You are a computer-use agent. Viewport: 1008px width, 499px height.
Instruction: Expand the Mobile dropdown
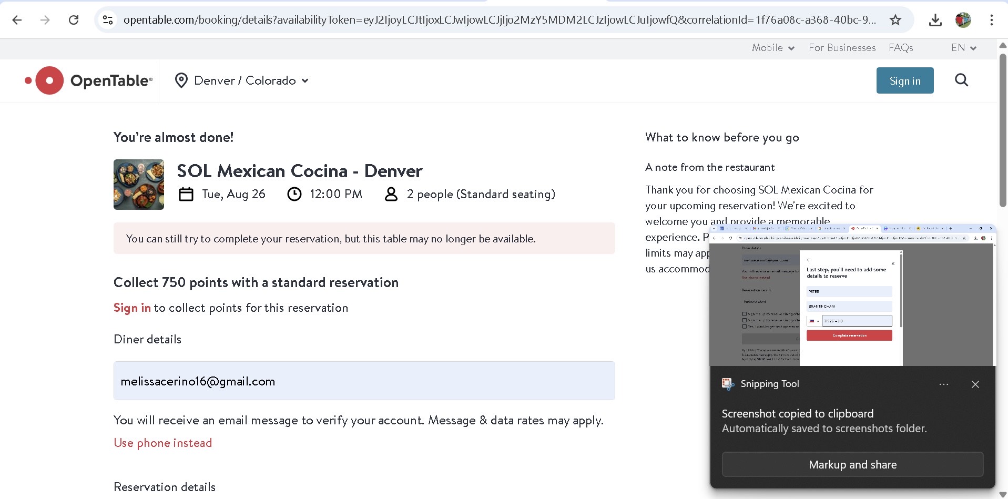(x=773, y=48)
